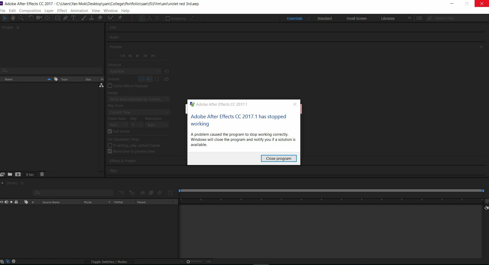Open the Spacebar shortcut dropdown
The width and height of the screenshot is (489, 265).
click(135, 71)
